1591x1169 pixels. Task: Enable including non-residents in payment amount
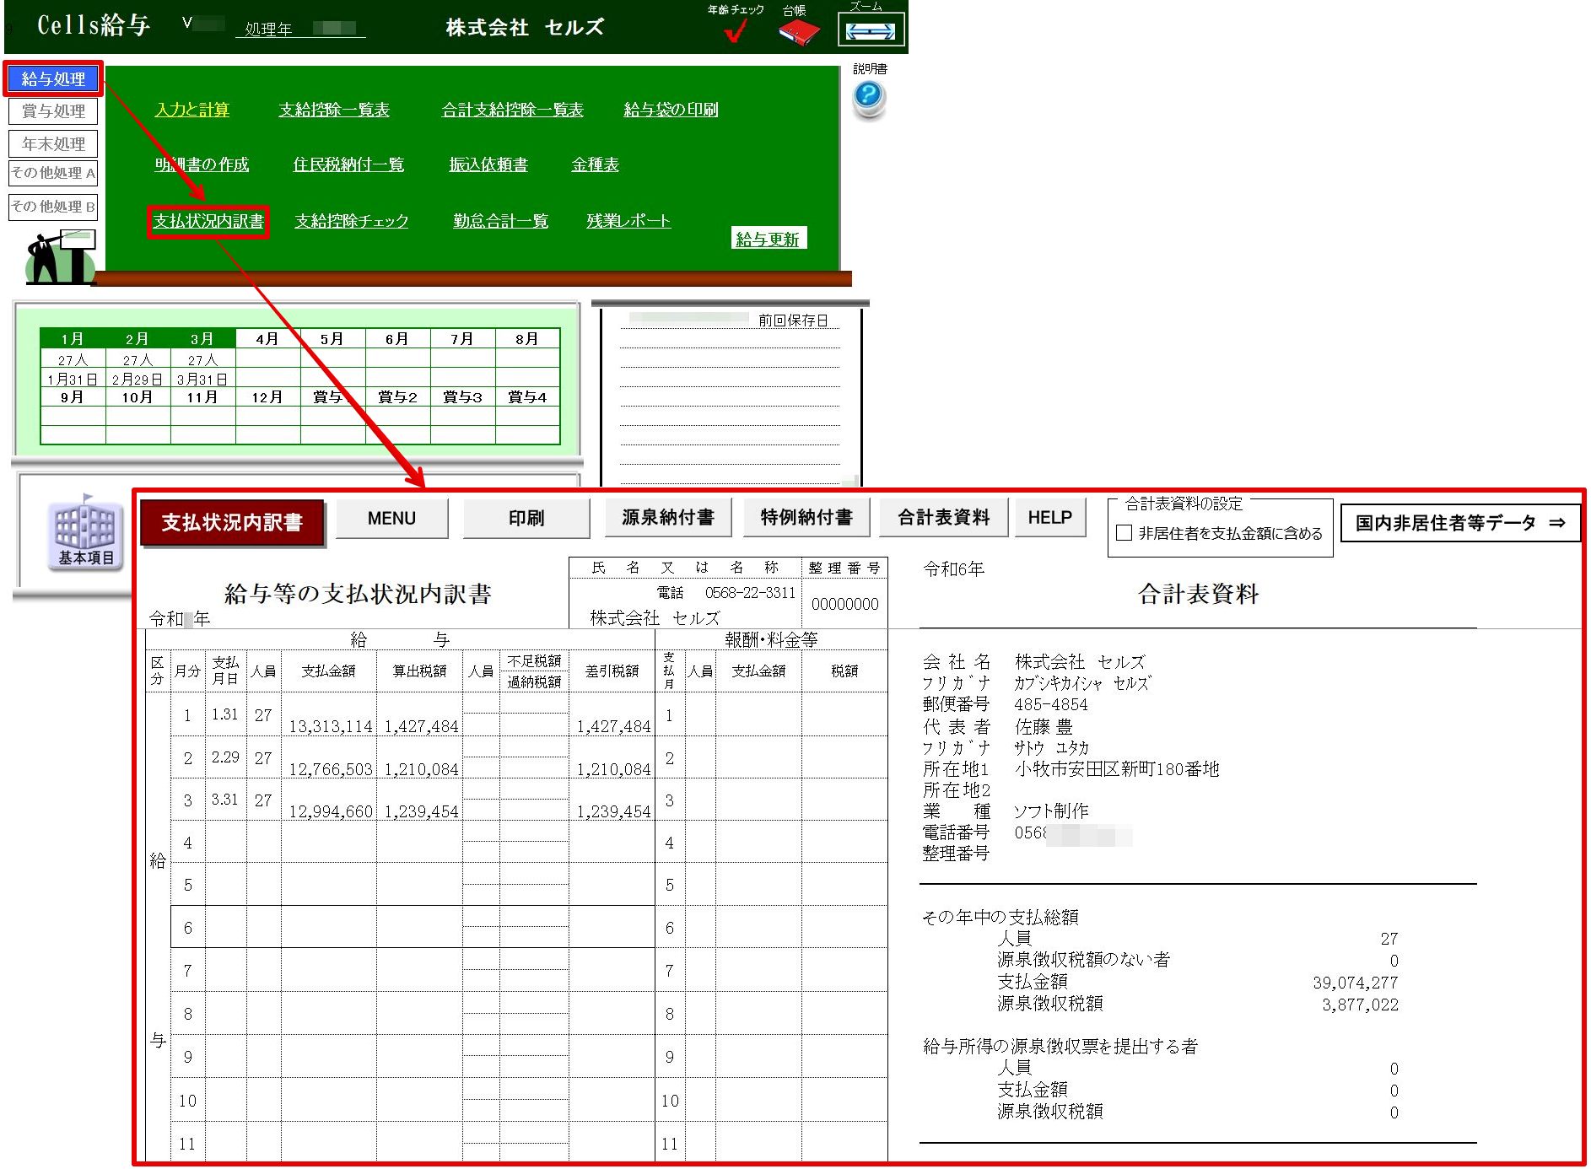tap(1124, 533)
